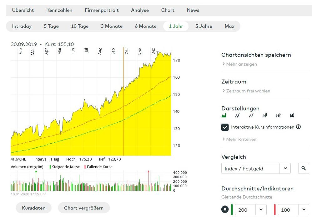Click the Kursdaten button
This screenshot has width=312, height=221.
[33, 208]
